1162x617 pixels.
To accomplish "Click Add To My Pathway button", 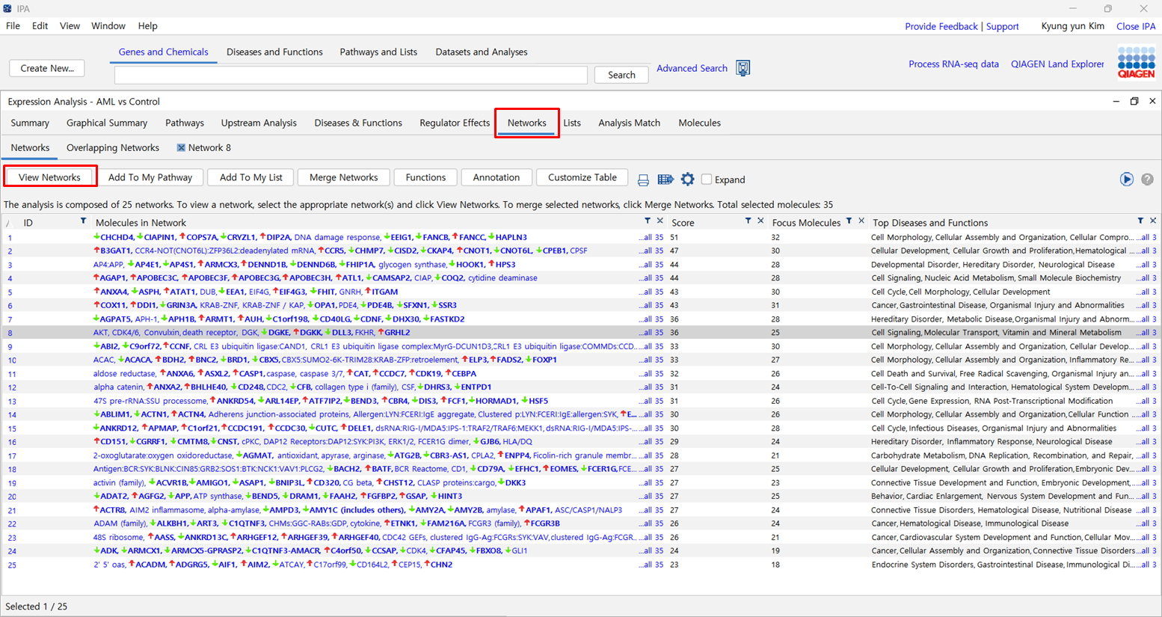I will click(x=150, y=177).
